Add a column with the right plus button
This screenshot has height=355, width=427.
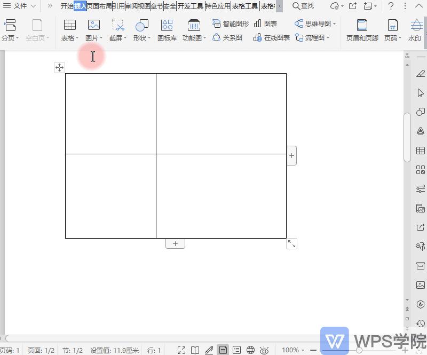pos(291,155)
